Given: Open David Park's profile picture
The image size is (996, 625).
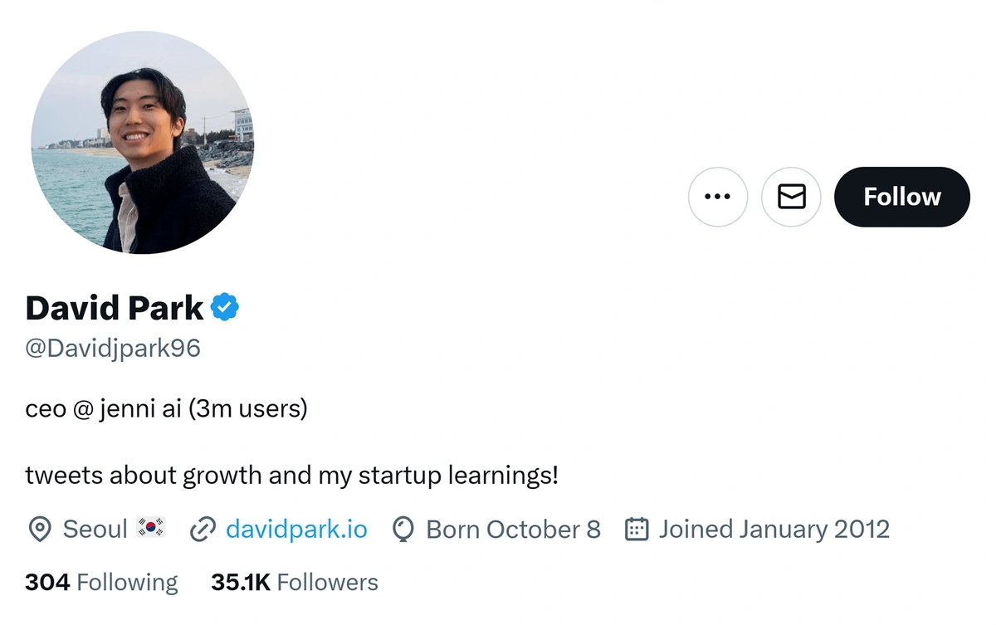Looking at the screenshot, I should 143,142.
